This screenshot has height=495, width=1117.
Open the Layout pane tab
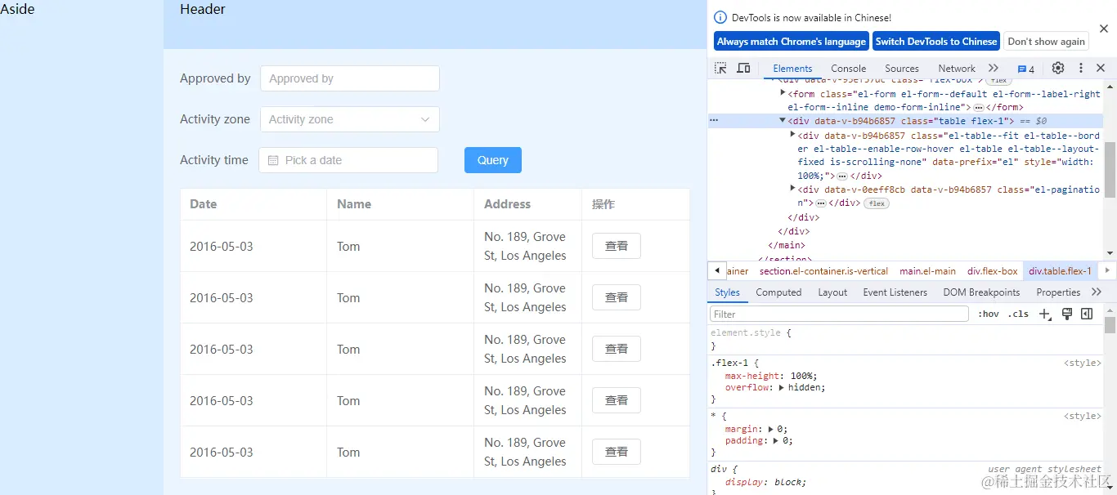click(832, 292)
